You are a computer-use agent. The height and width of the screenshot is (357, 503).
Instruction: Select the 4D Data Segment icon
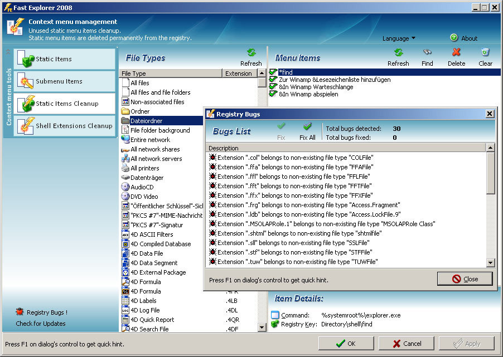click(125, 262)
